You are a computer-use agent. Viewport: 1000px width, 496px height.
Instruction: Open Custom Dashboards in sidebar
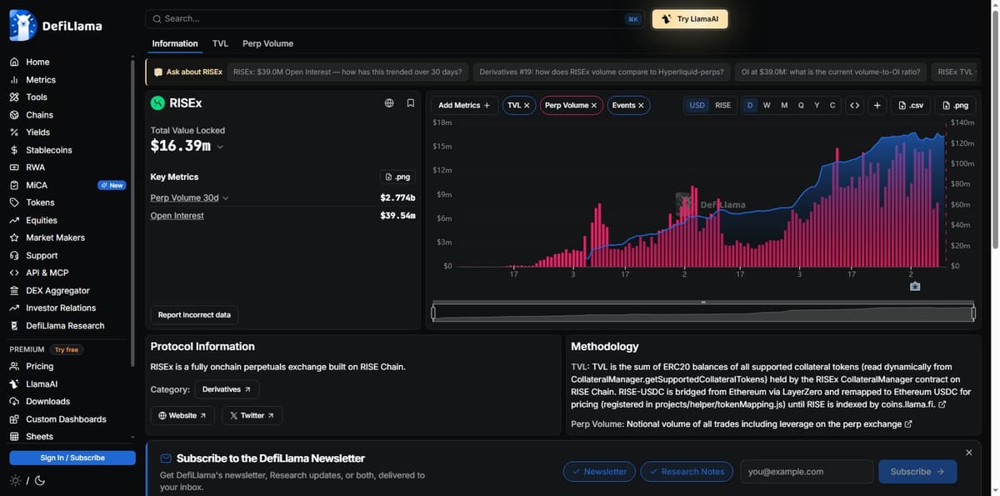point(66,419)
